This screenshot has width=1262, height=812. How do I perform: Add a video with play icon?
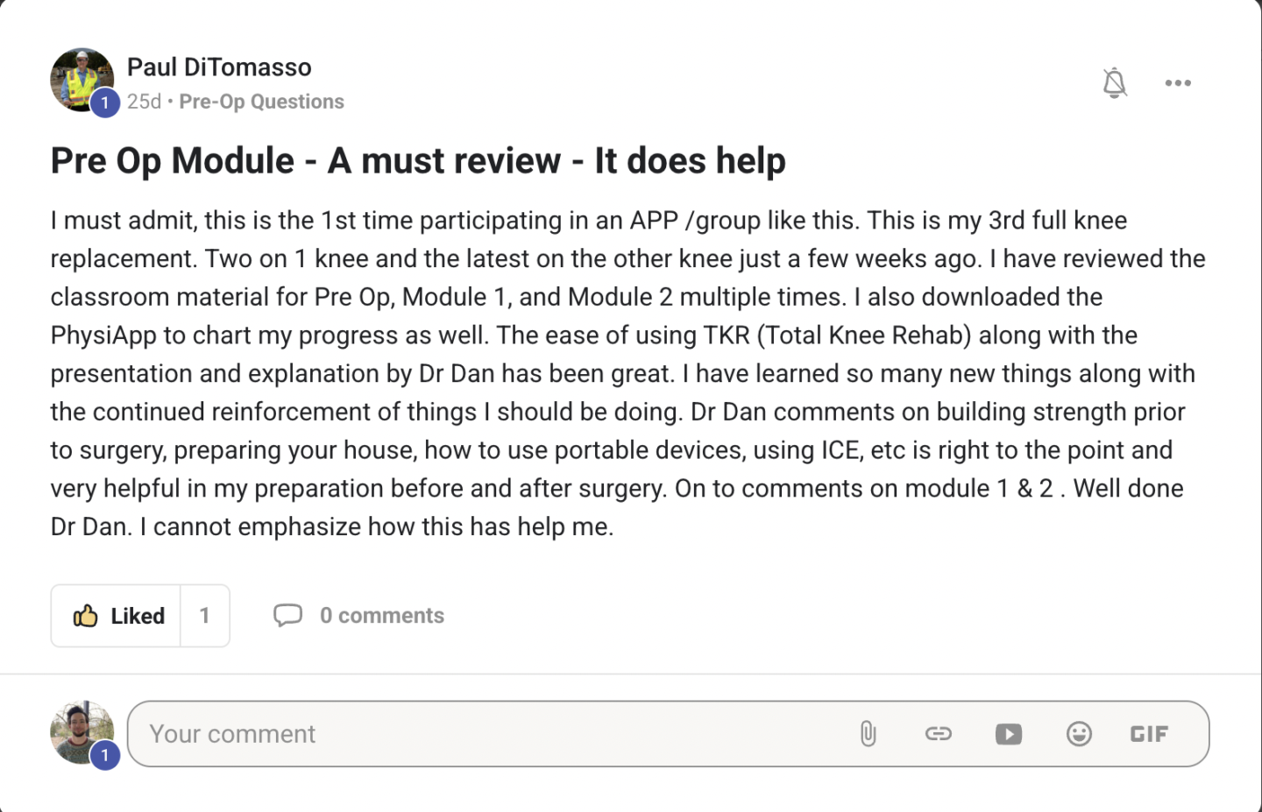(x=1009, y=734)
